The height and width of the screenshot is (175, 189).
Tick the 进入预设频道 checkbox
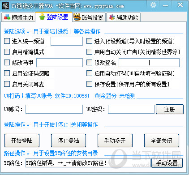pos(89,41)
